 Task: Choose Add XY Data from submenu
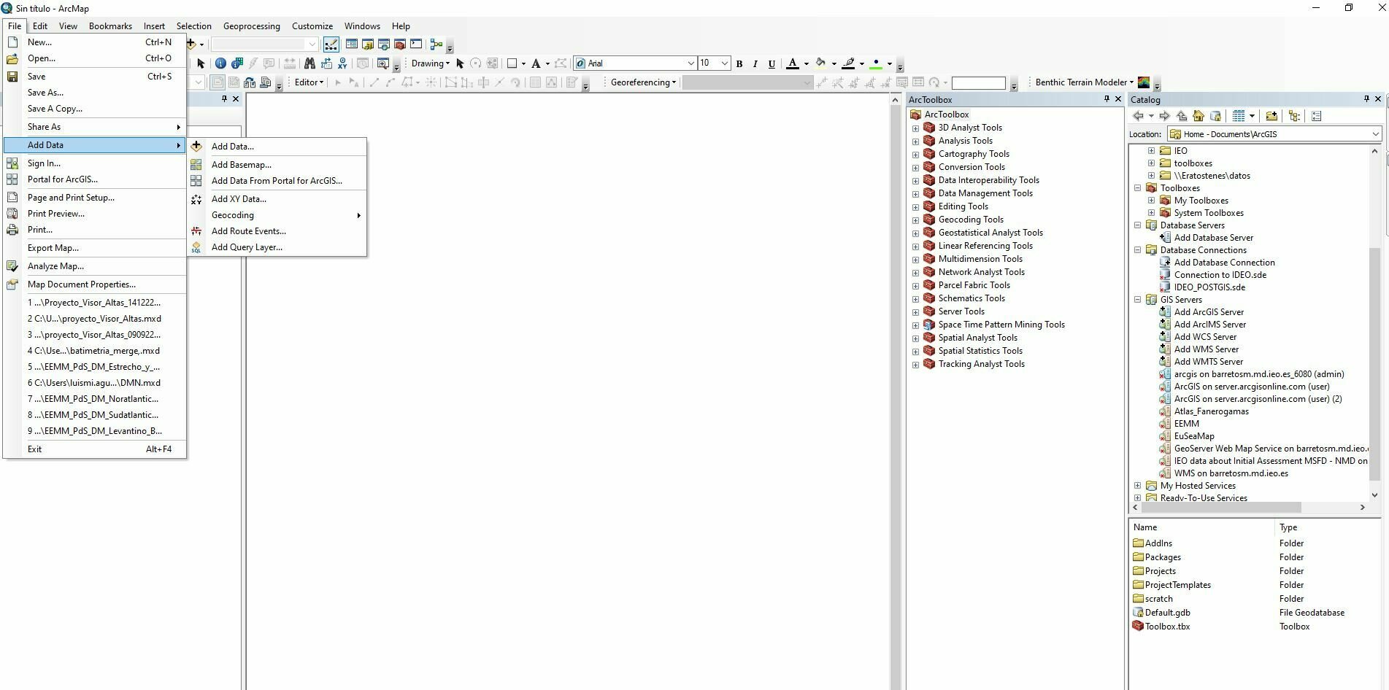click(x=277, y=199)
